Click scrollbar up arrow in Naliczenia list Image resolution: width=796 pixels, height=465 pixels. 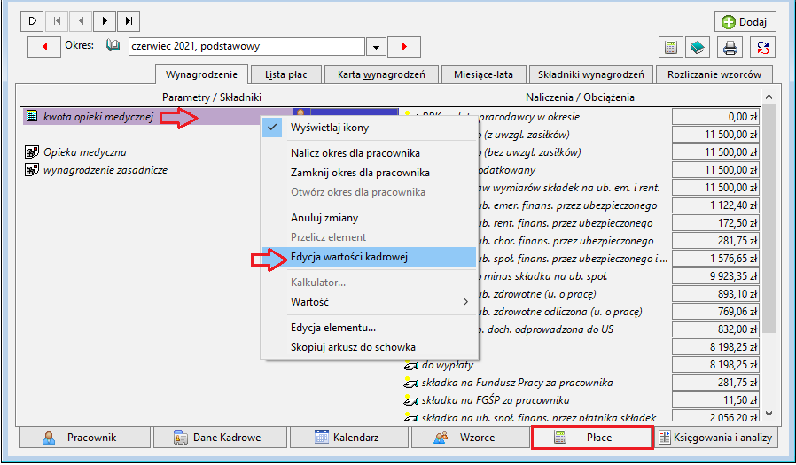(x=769, y=97)
